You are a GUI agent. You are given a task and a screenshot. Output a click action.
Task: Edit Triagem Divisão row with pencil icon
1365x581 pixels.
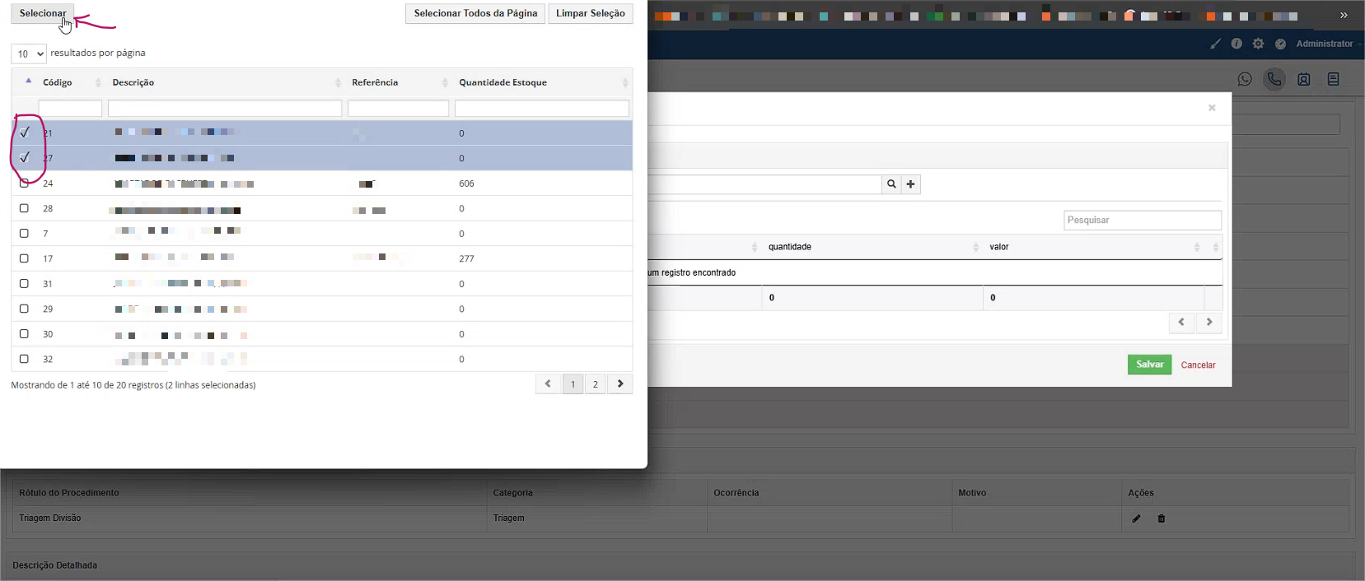(1136, 518)
